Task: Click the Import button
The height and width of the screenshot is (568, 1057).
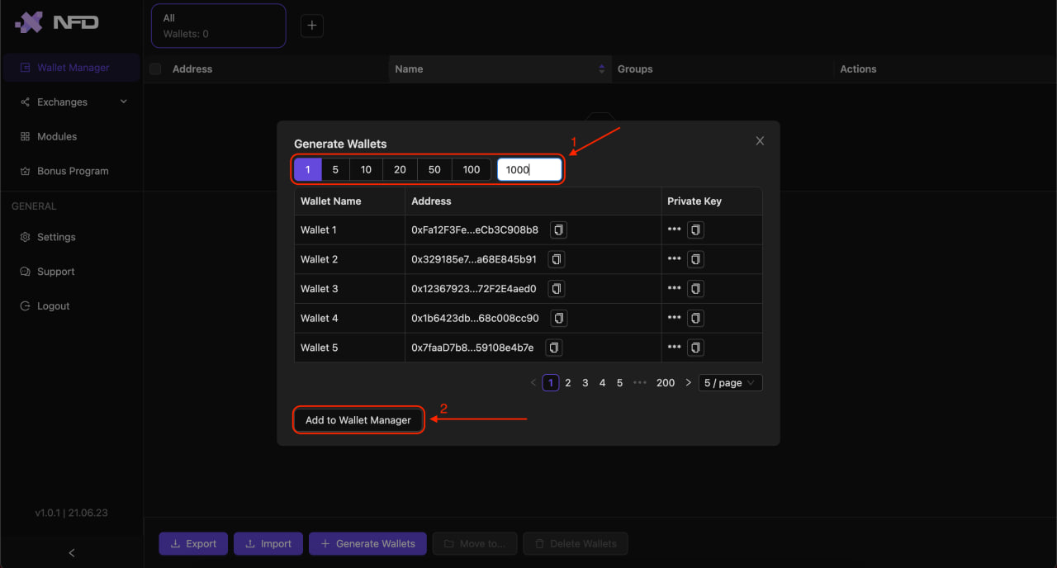Action: [x=268, y=543]
